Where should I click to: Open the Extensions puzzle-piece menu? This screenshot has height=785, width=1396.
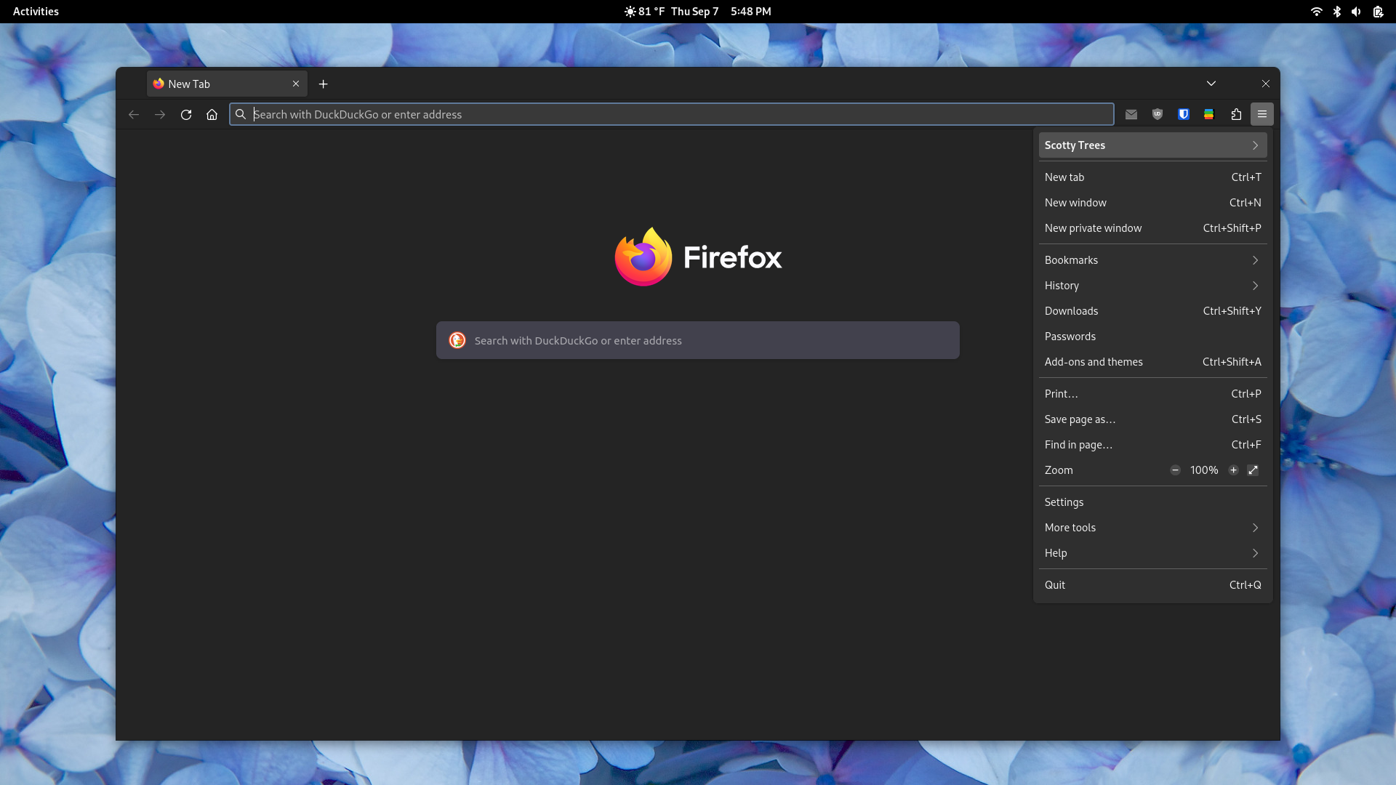(1236, 114)
